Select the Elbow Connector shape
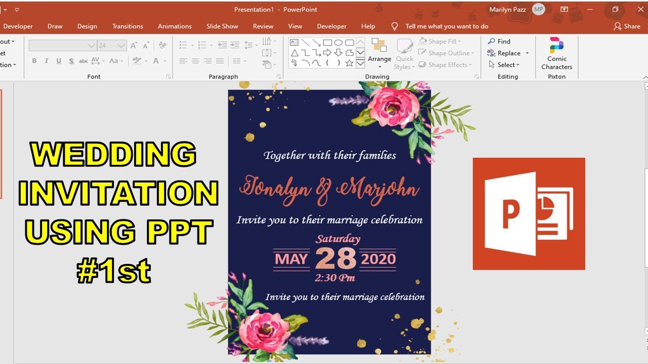Image resolution: width=648 pixels, height=364 pixels. click(305, 53)
